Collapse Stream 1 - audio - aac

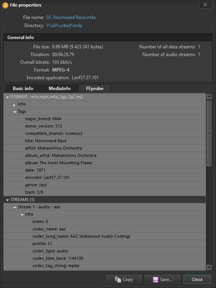15,207
